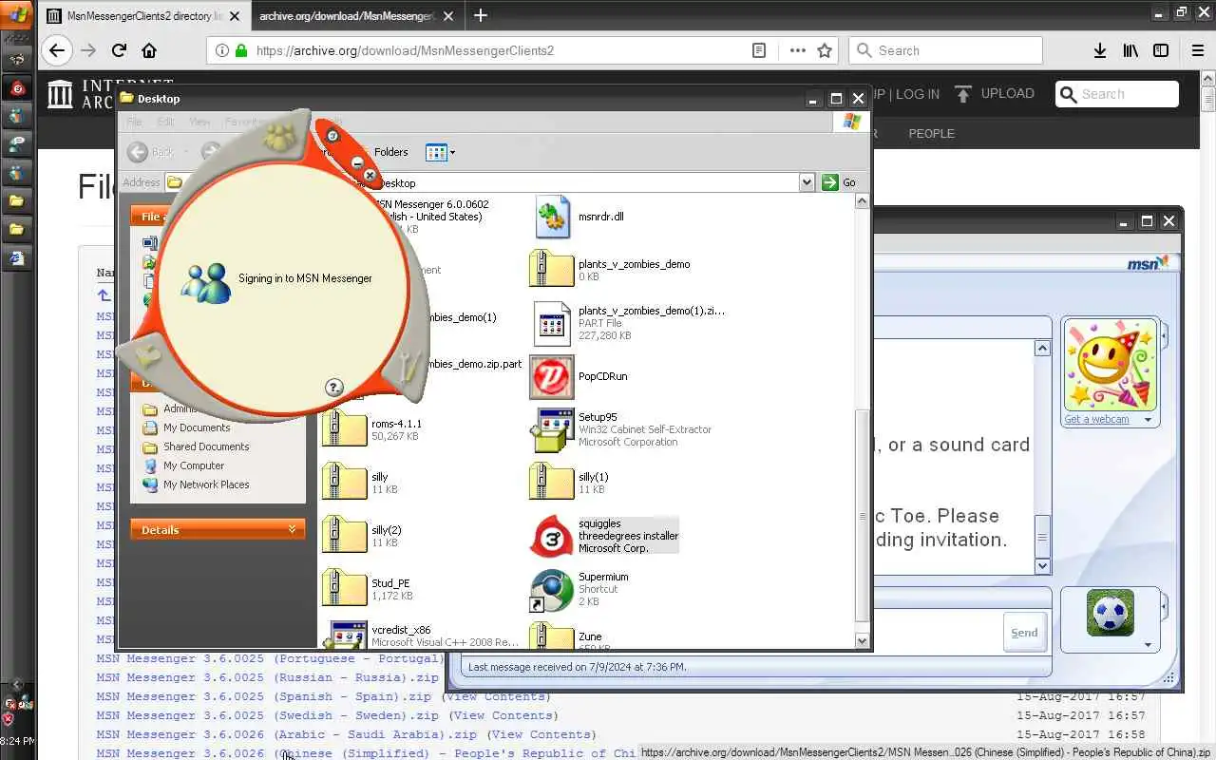Viewport: 1216px width, 760px height.
Task: Open the folder tab on round Messenger window
Action: click(147, 354)
